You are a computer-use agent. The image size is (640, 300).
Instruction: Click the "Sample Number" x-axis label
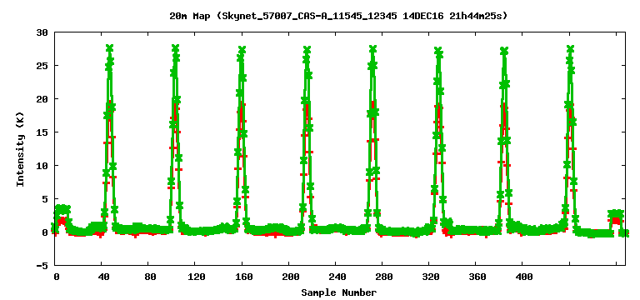339,292
